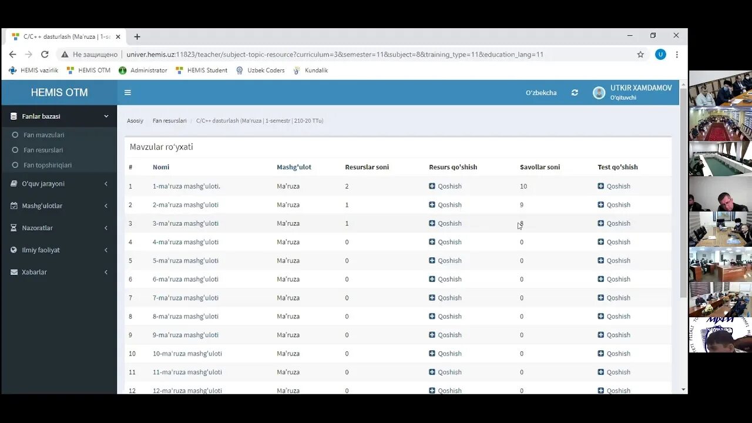Collapse Fanlar bazasi menu chevron
This screenshot has width=752, height=423.
(106, 116)
